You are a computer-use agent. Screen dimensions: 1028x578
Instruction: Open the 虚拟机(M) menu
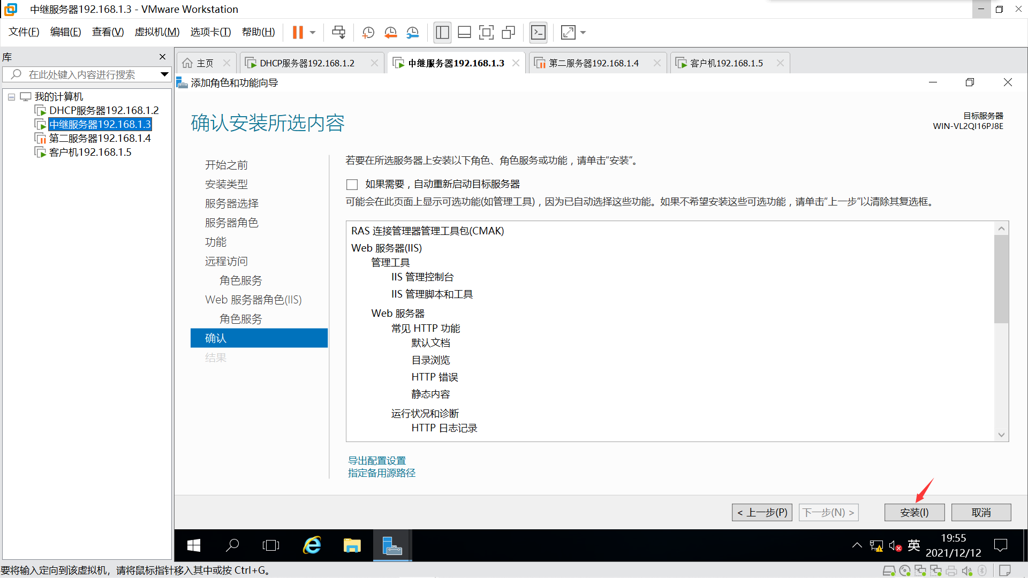click(157, 32)
